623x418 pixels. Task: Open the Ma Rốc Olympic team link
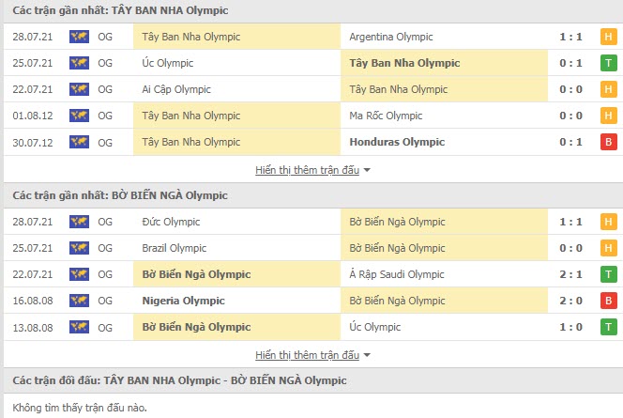385,116
